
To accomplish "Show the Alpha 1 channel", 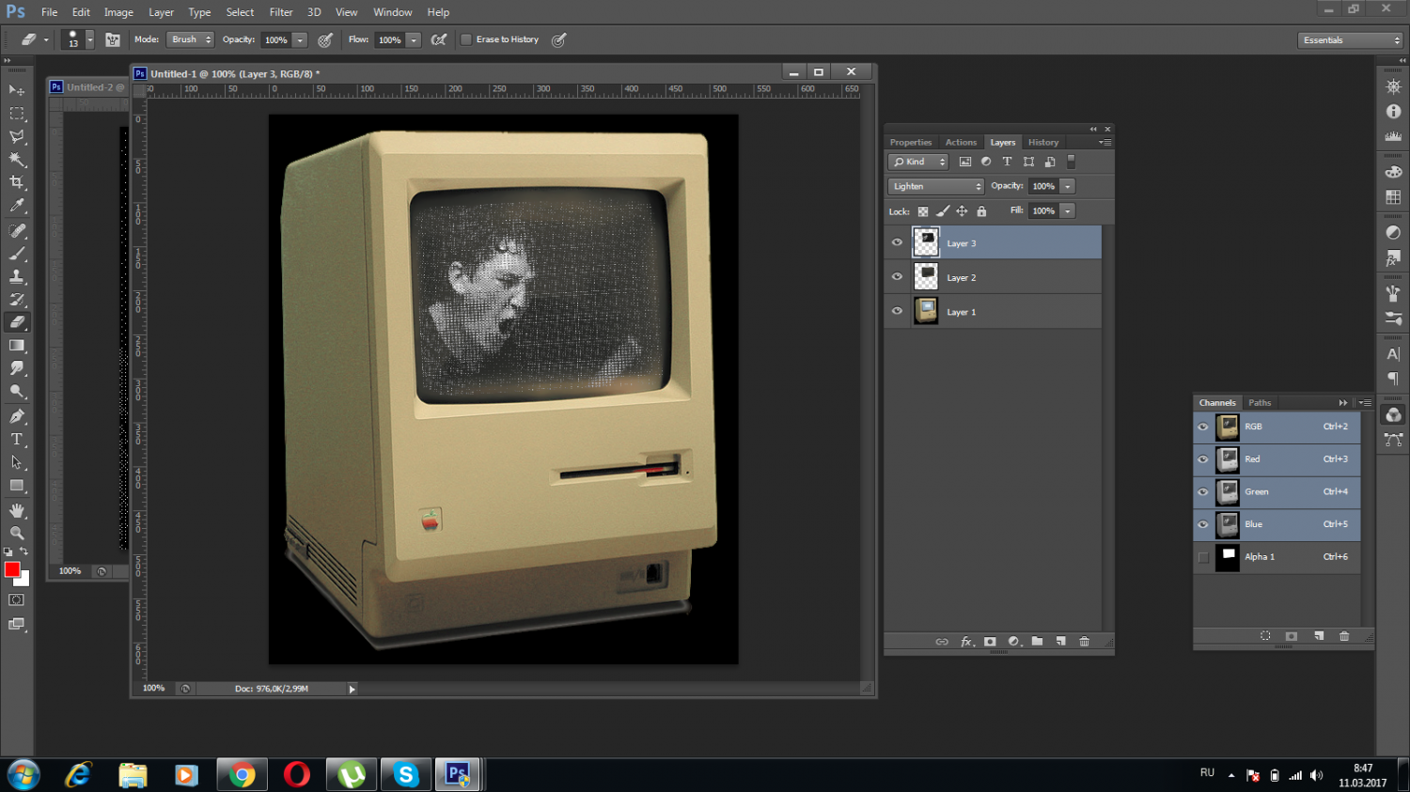I will click(1203, 557).
